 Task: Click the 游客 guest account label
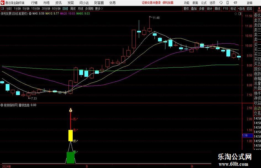249,3
